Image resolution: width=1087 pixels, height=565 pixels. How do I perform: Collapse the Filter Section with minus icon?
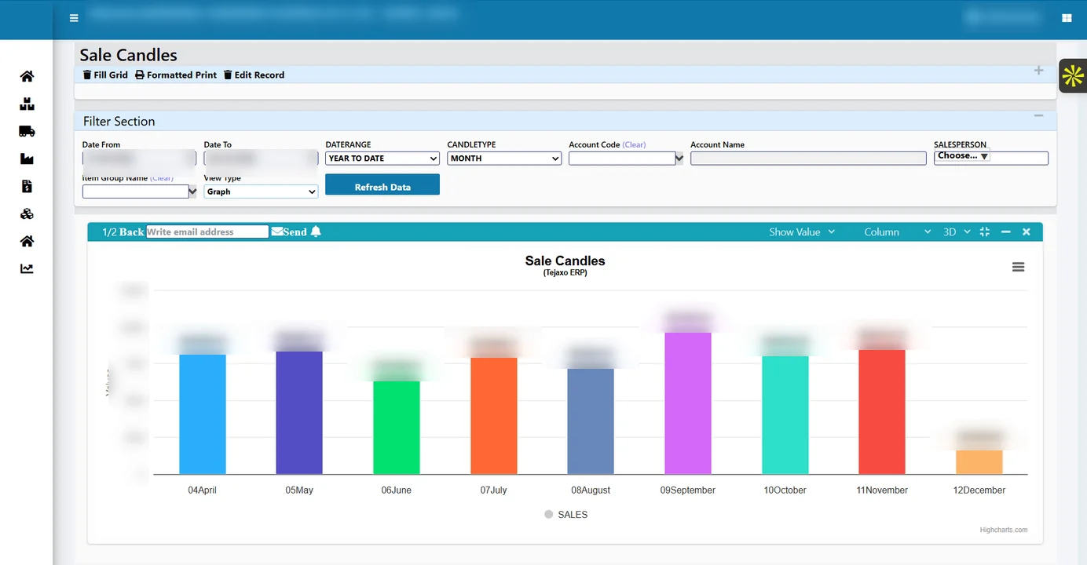[x=1038, y=116]
